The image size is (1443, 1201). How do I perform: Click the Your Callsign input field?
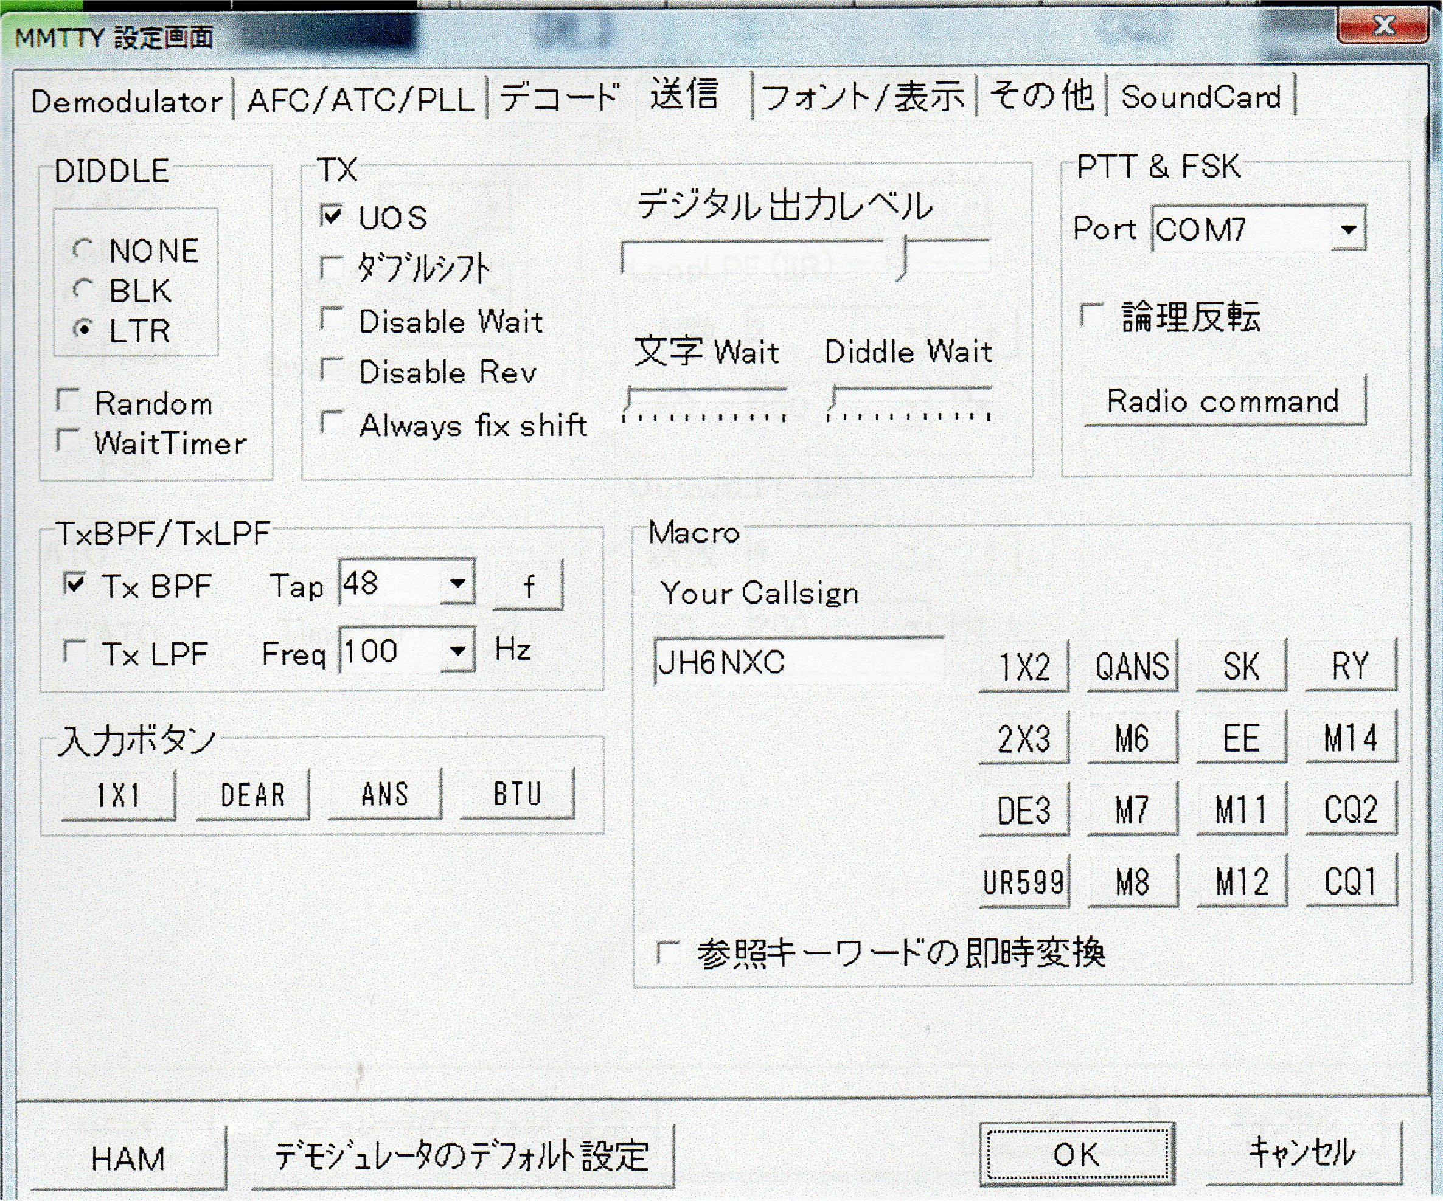pos(799,661)
